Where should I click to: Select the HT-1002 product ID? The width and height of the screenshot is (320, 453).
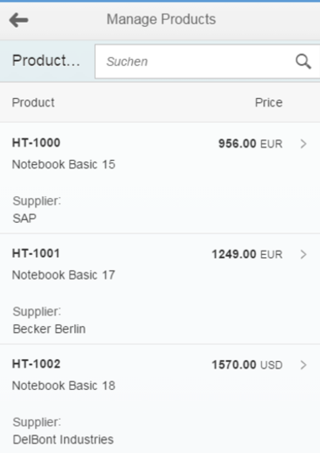coord(36,364)
